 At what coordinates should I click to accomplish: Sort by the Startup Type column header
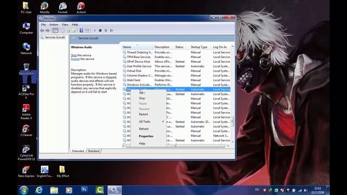[x=201, y=47]
